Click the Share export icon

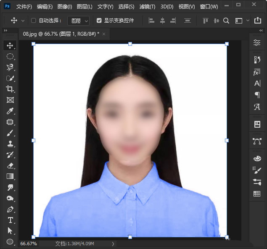(x=258, y=21)
